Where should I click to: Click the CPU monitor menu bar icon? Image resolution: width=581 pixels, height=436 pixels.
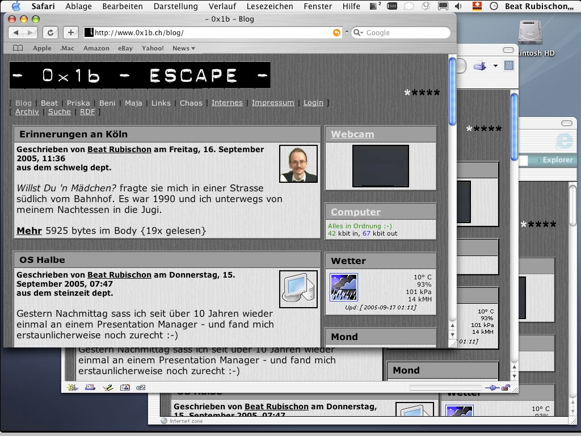click(x=375, y=6)
